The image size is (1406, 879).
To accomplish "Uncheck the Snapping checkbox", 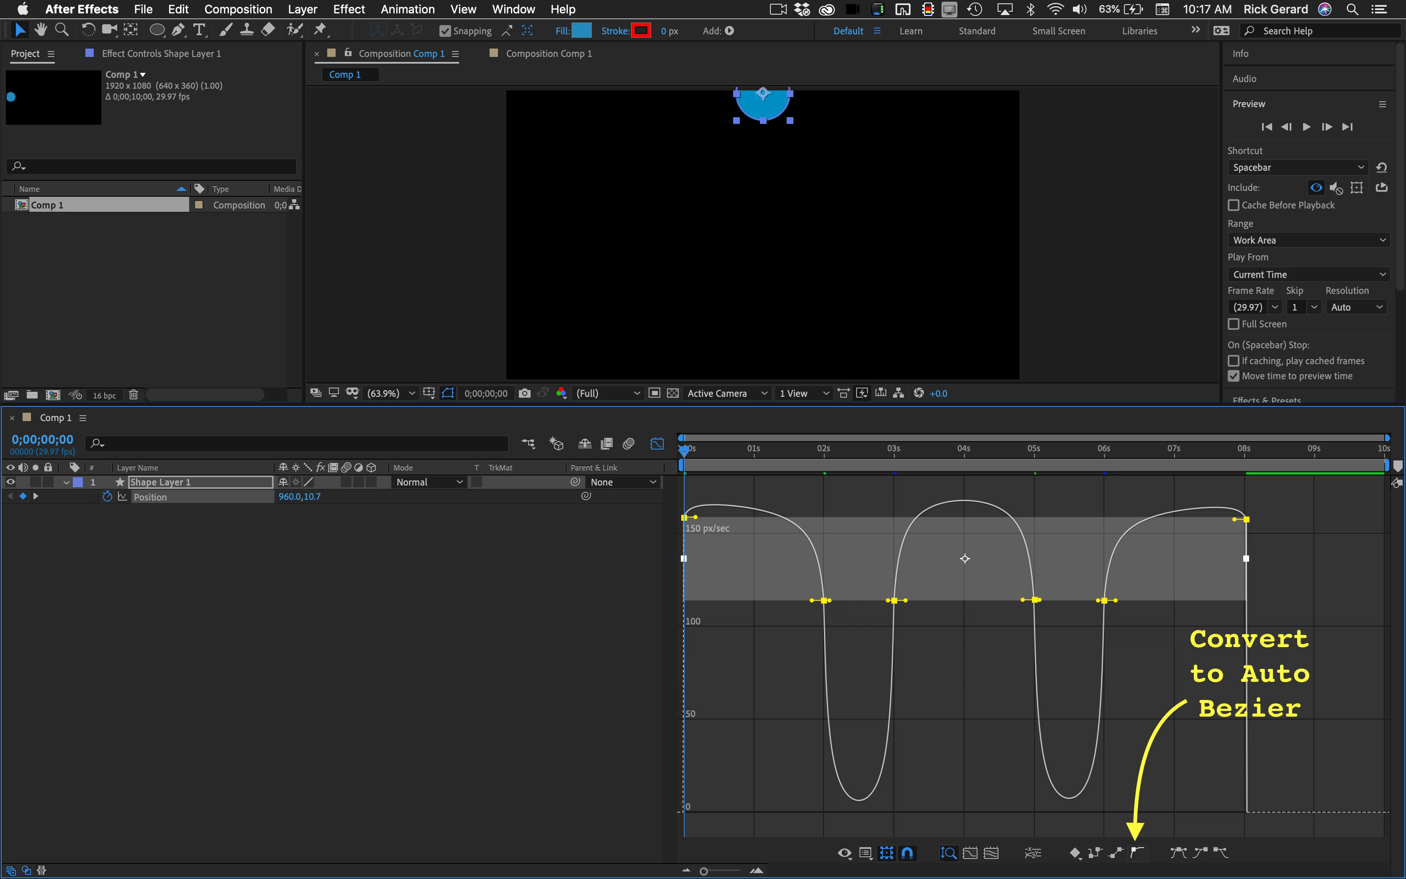I will pos(445,31).
